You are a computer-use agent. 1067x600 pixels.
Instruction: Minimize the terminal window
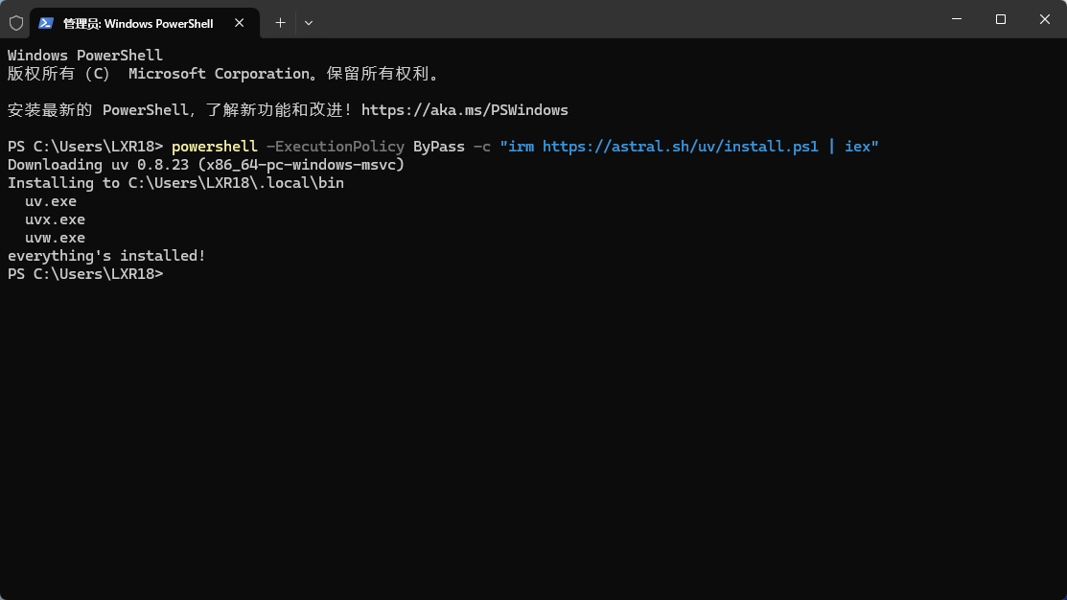pyautogui.click(x=957, y=19)
